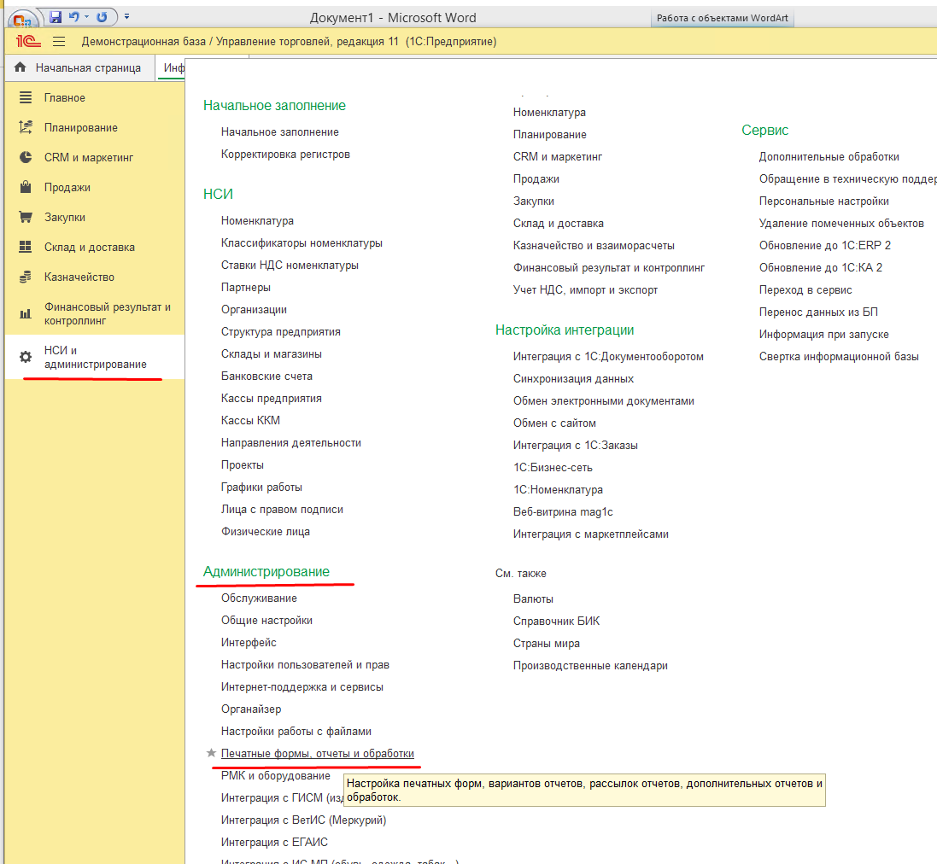Click the undo arrow in Word toolbar
This screenshot has height=864, width=937.
click(x=73, y=17)
